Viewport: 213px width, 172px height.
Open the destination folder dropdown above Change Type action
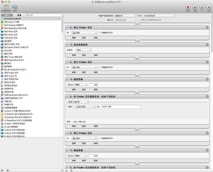tap(84, 33)
